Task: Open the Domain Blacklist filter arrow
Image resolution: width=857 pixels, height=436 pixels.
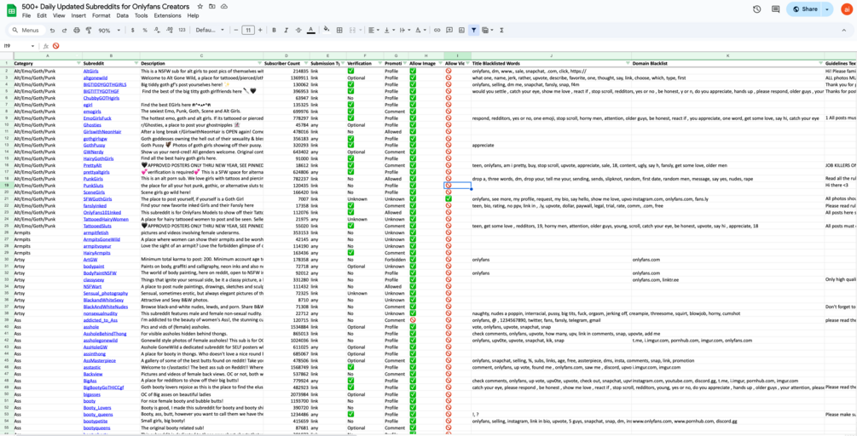Action: 820,63
